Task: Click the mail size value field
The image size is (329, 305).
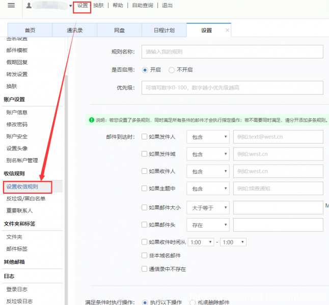Action: click(278, 207)
